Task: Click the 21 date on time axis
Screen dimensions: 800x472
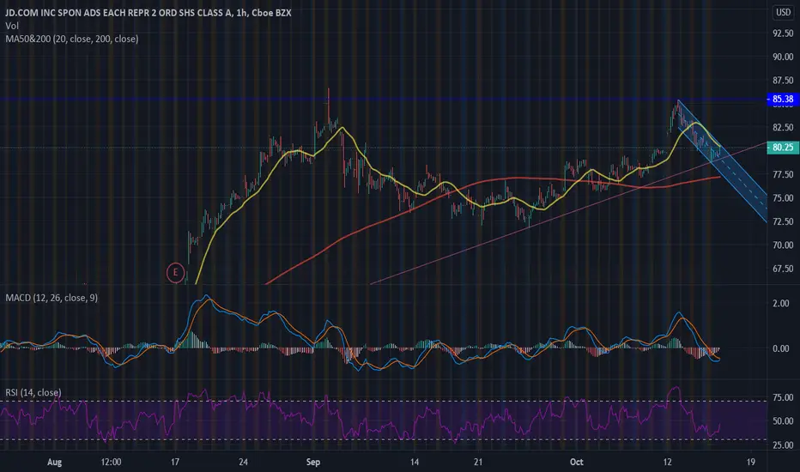Action: pyautogui.click(x=477, y=462)
